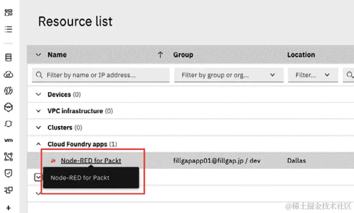Click the Resource list page heading
Image resolution: width=354 pixels, height=213 pixels.
tap(76, 21)
